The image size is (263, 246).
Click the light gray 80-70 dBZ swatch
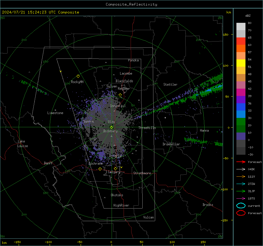click(241, 26)
